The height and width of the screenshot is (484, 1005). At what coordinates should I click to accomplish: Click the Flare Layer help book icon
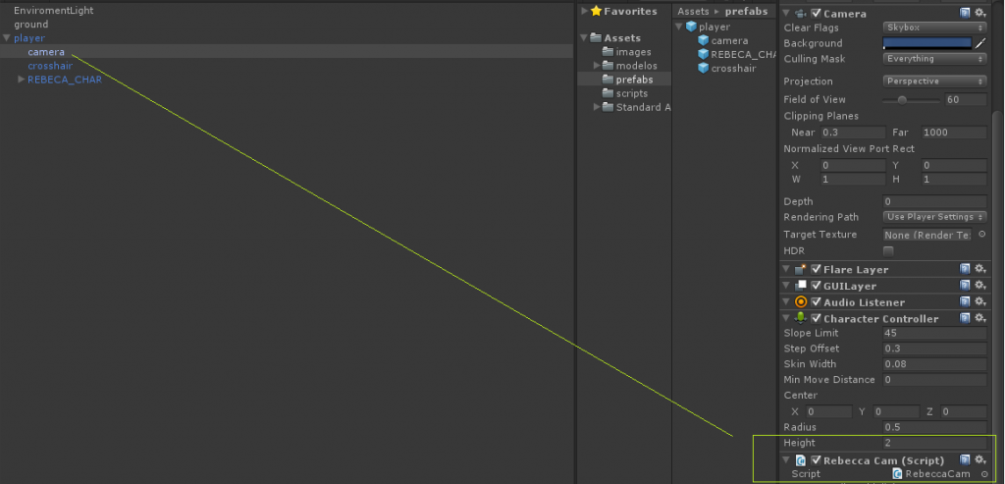[966, 269]
